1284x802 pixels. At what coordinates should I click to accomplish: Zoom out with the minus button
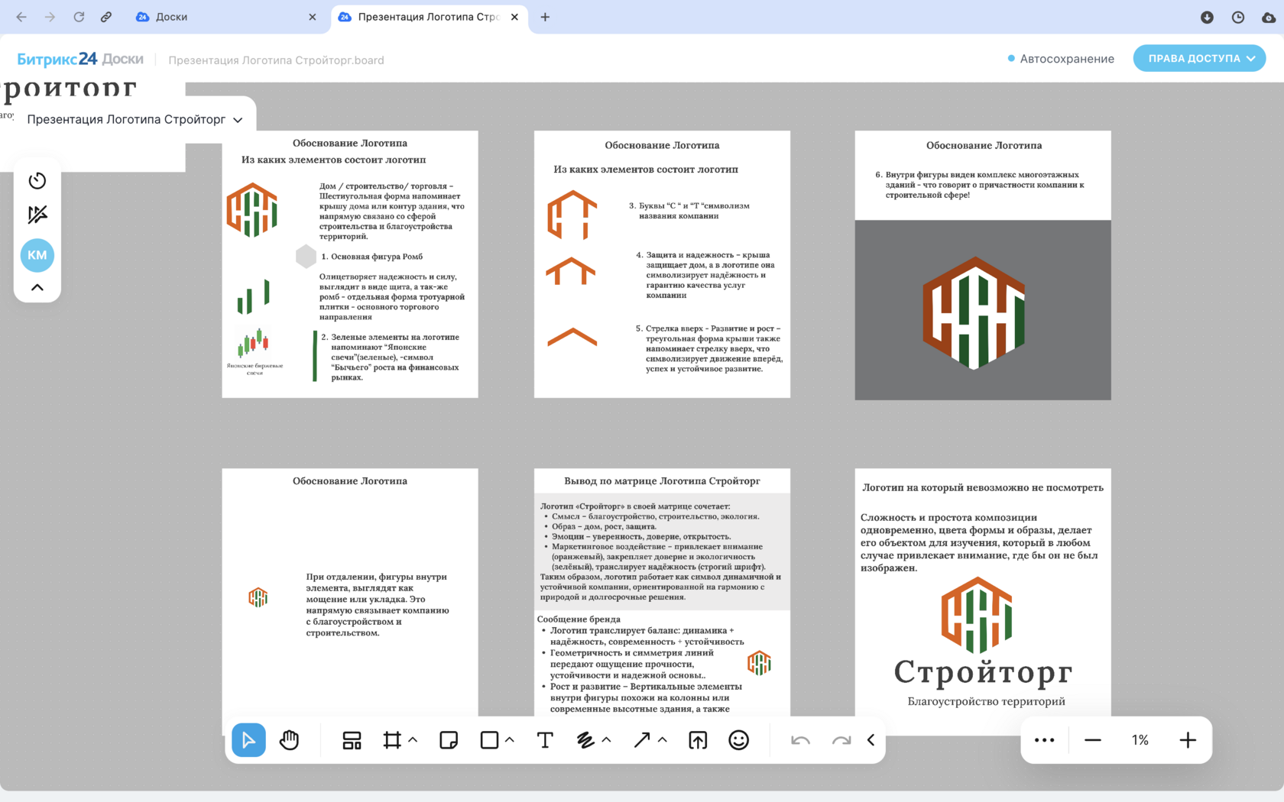(1093, 740)
